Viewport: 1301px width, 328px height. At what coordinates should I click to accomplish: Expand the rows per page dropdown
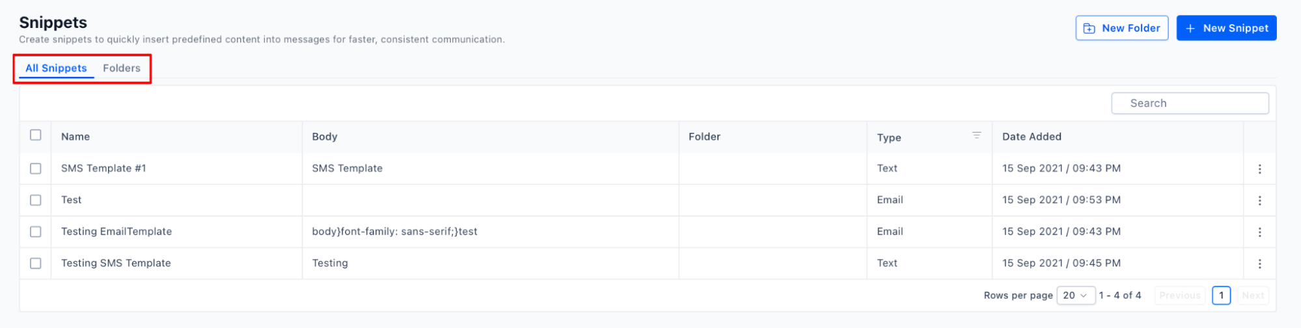1075,295
